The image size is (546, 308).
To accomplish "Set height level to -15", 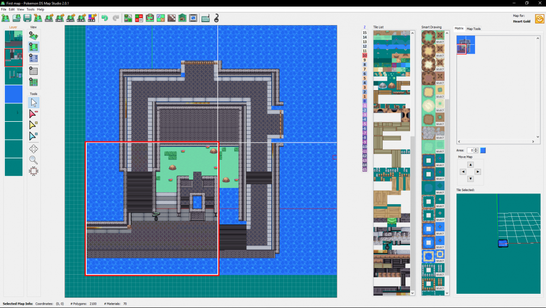I will click(x=365, y=170).
